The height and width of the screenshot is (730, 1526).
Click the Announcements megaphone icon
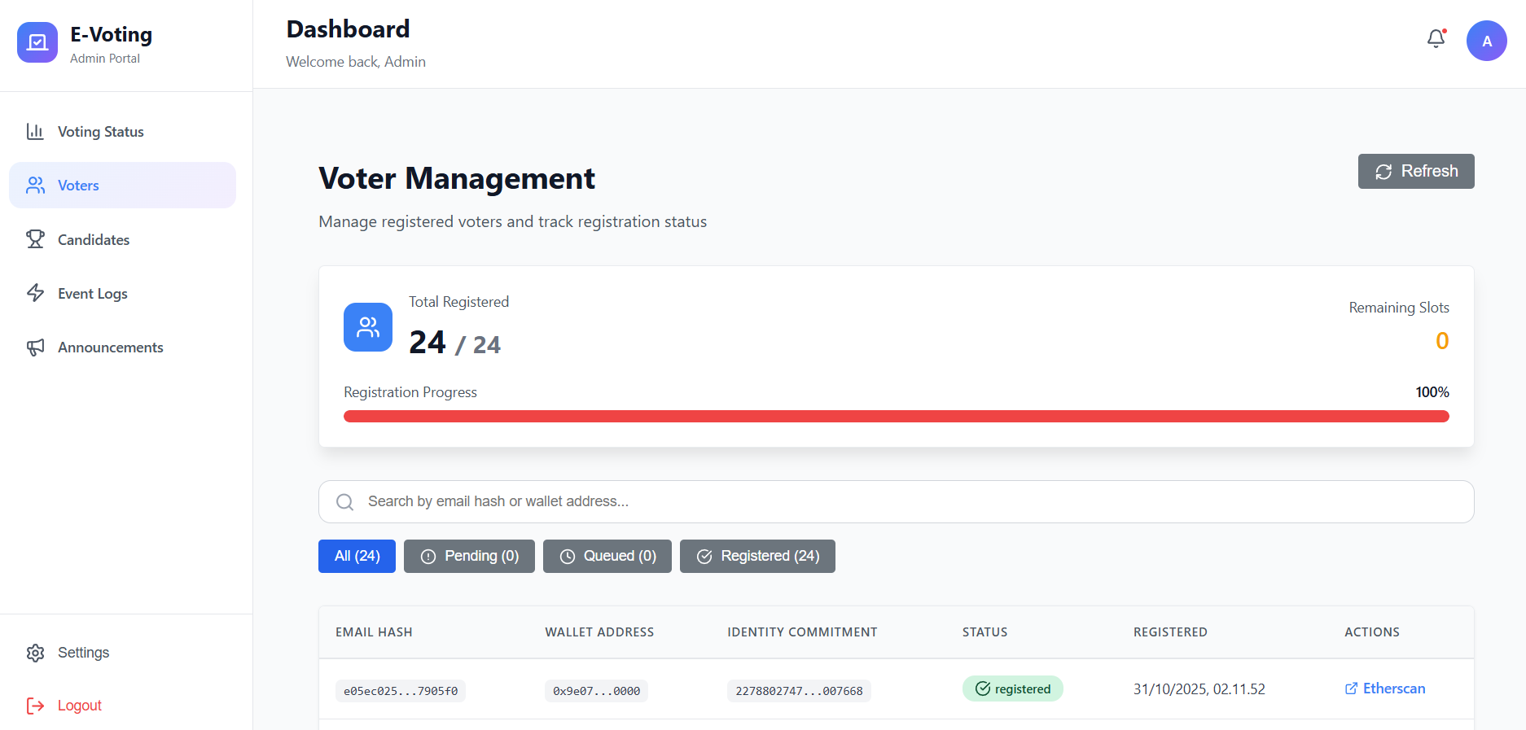pyautogui.click(x=35, y=348)
